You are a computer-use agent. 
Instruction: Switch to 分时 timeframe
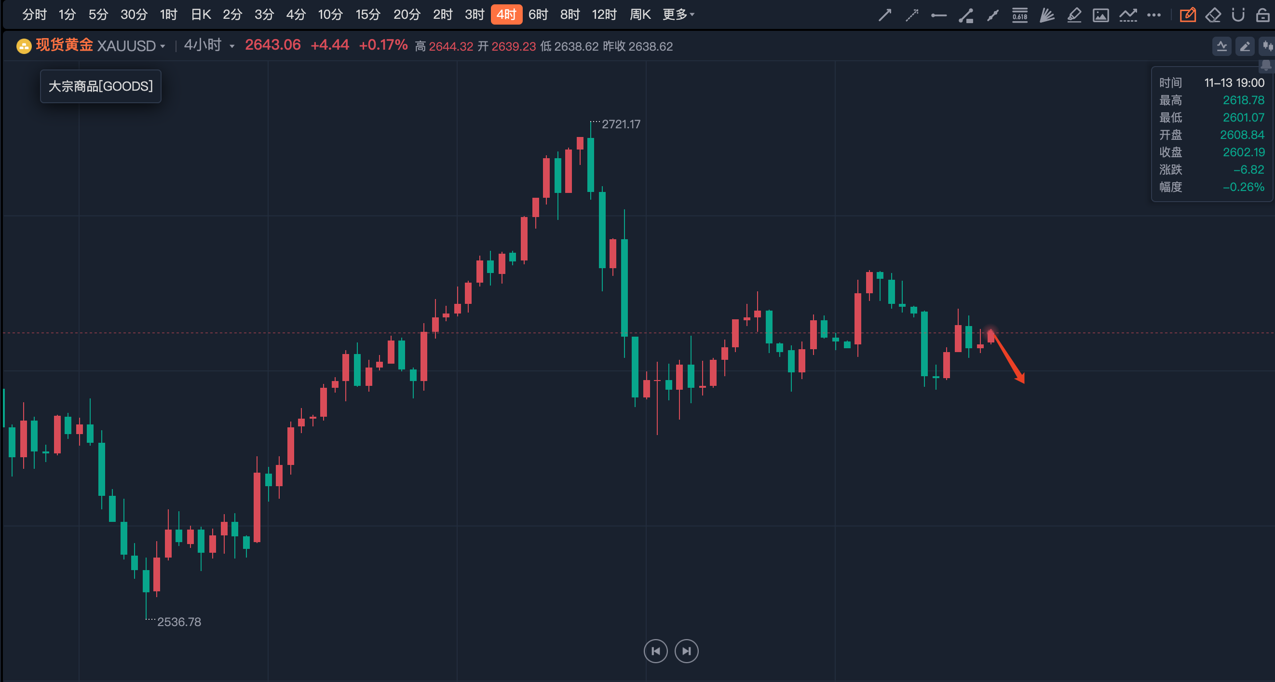coord(34,15)
